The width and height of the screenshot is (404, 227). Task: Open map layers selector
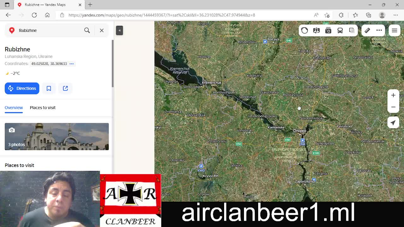352,30
